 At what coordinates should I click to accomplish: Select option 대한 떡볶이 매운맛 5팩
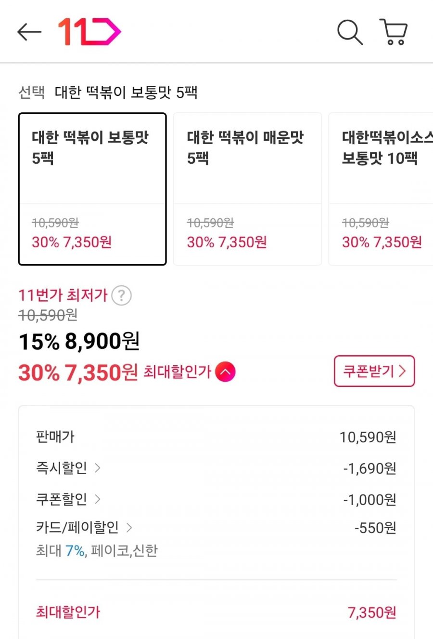tap(247, 189)
